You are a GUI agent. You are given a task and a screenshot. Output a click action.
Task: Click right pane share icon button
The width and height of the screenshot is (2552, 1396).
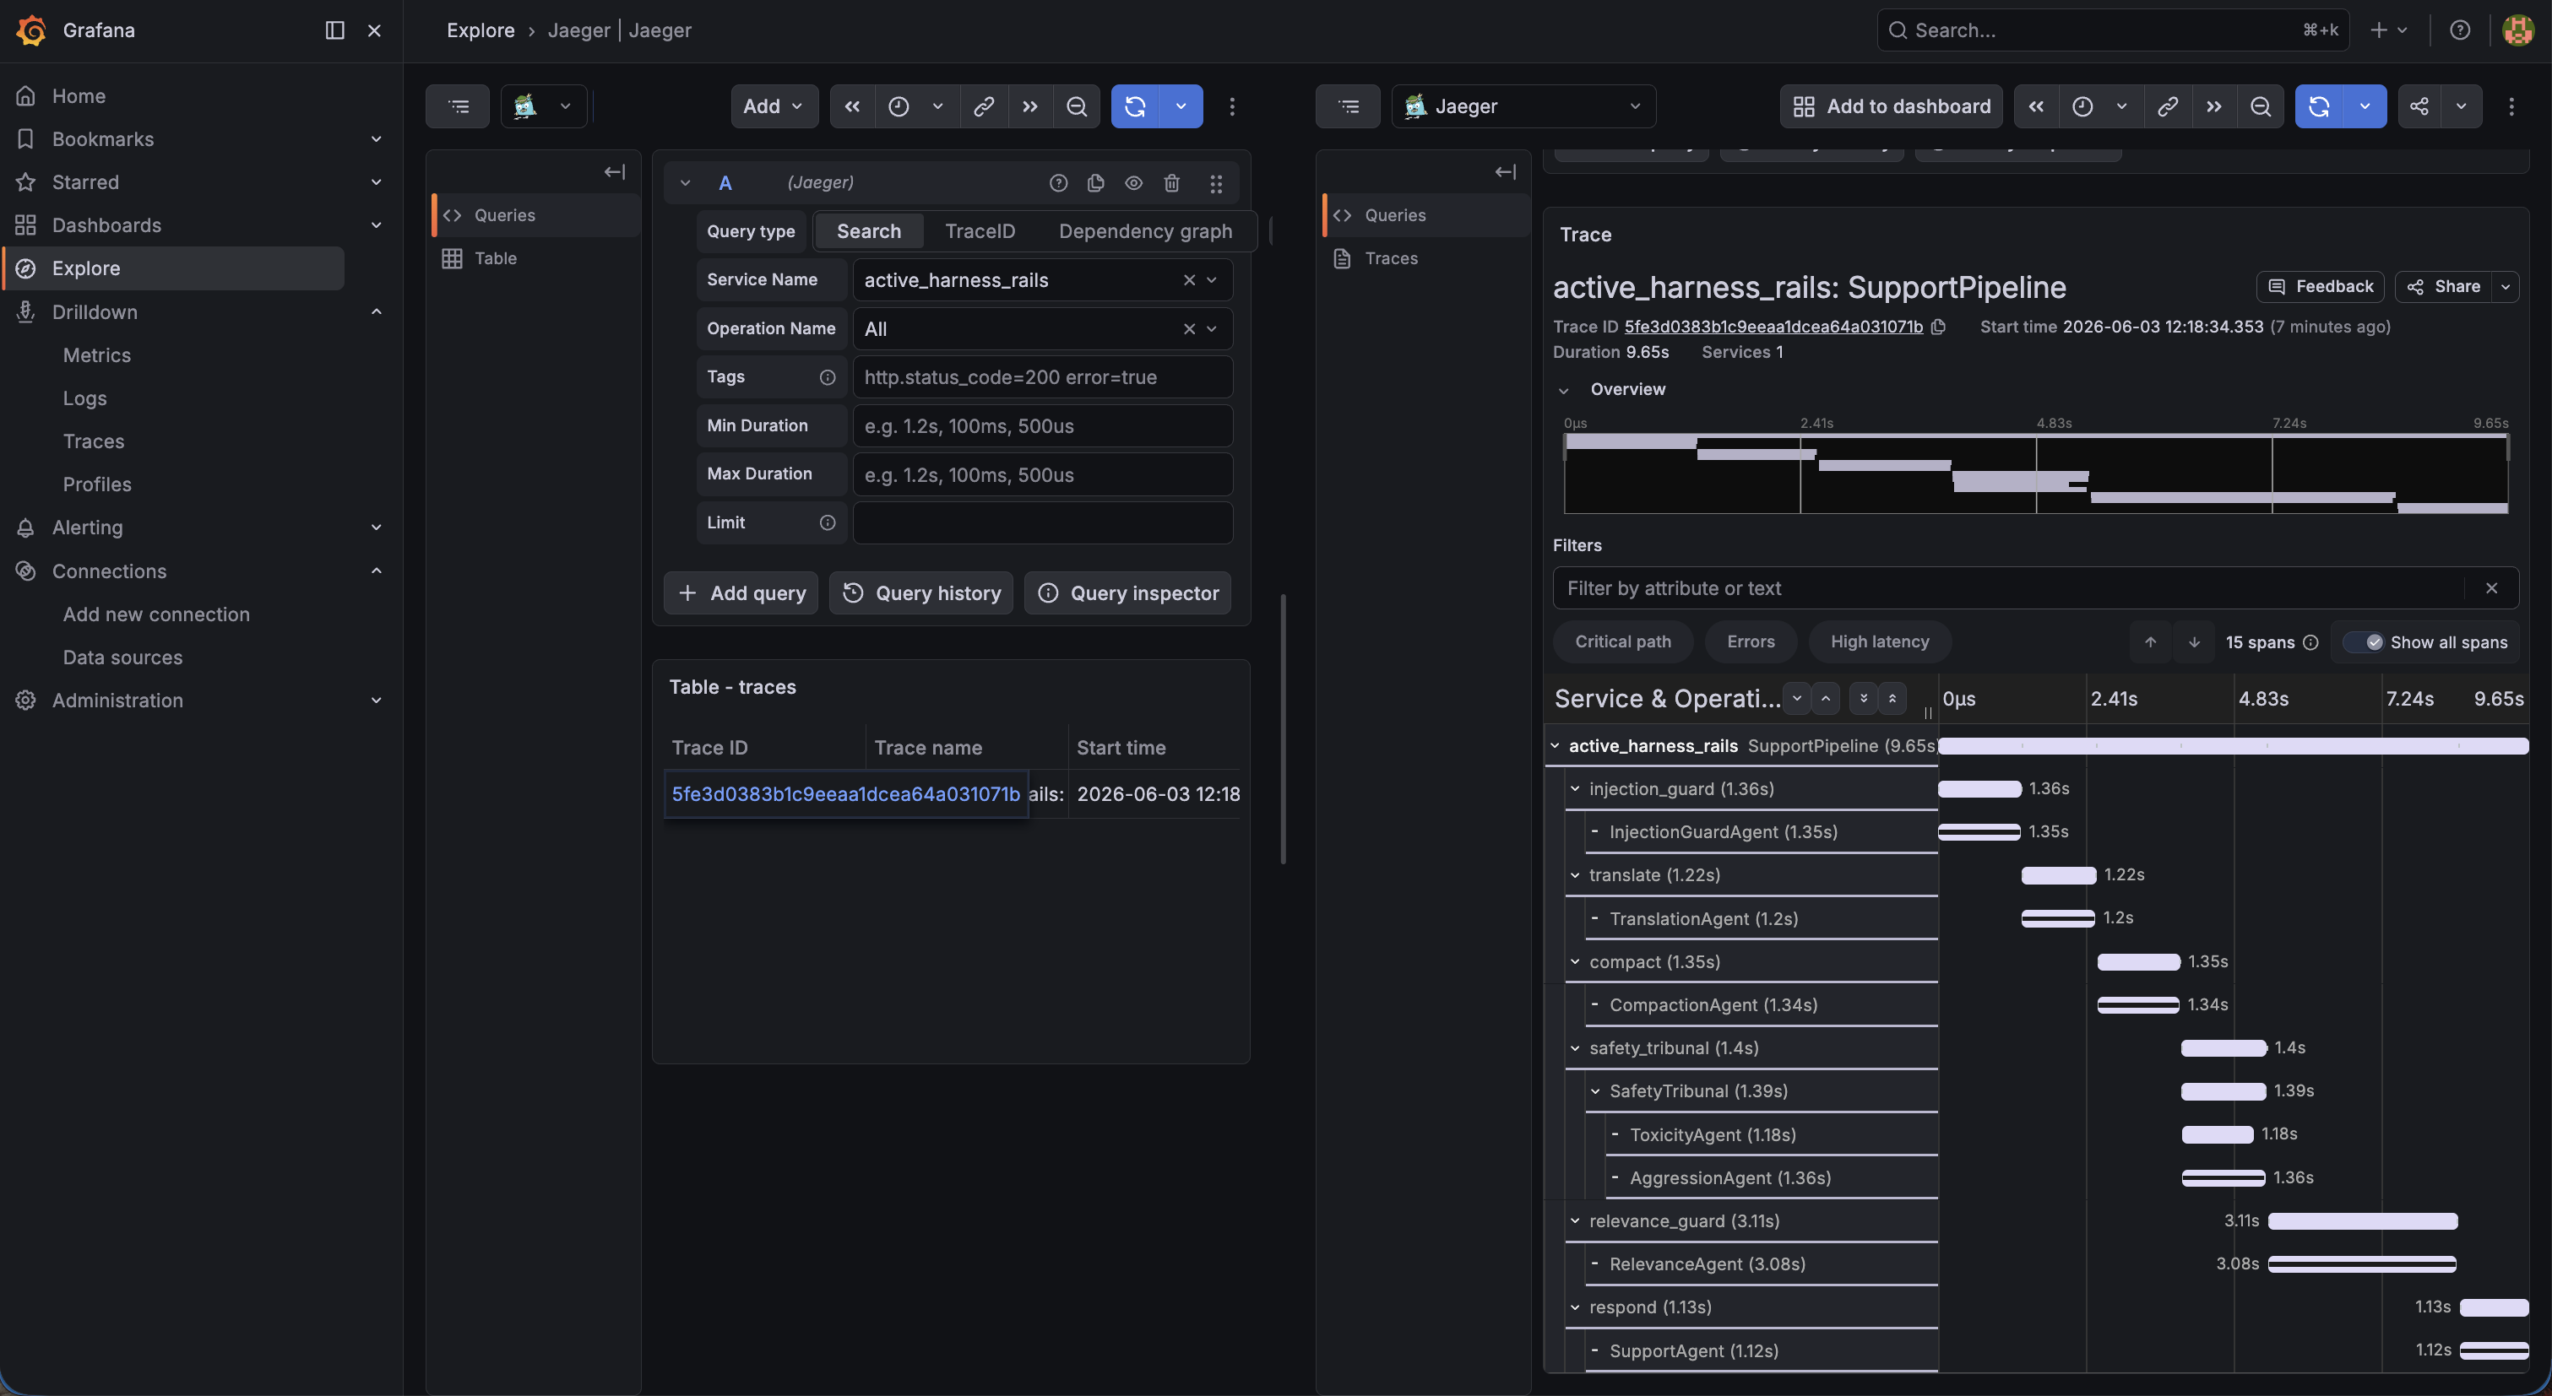click(2419, 106)
